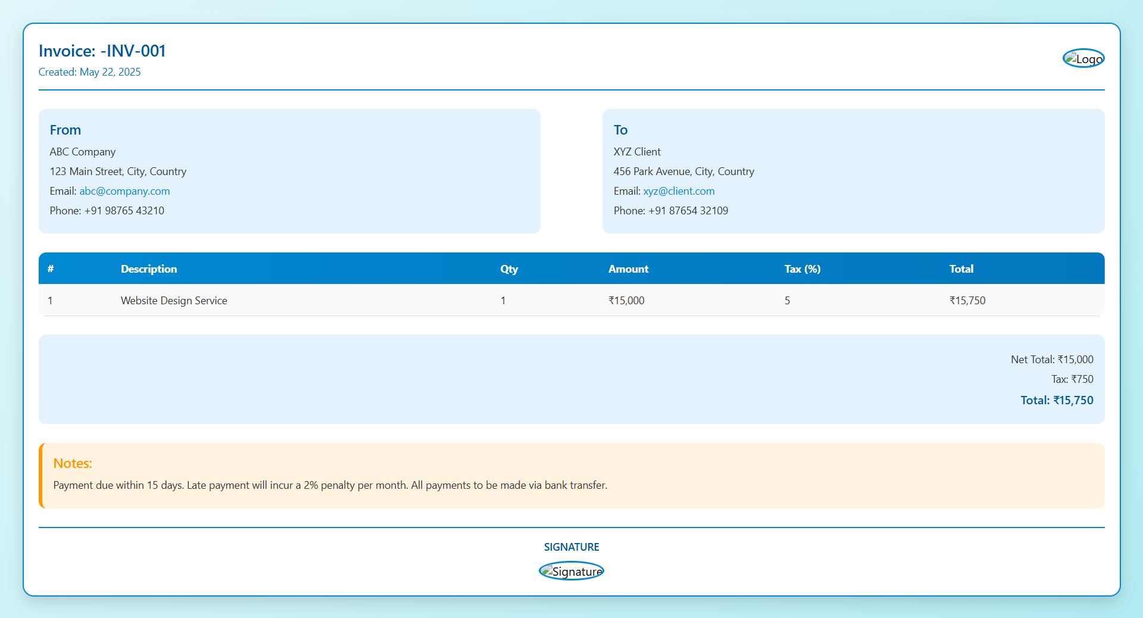Open the xyz@client.com email link

point(679,191)
